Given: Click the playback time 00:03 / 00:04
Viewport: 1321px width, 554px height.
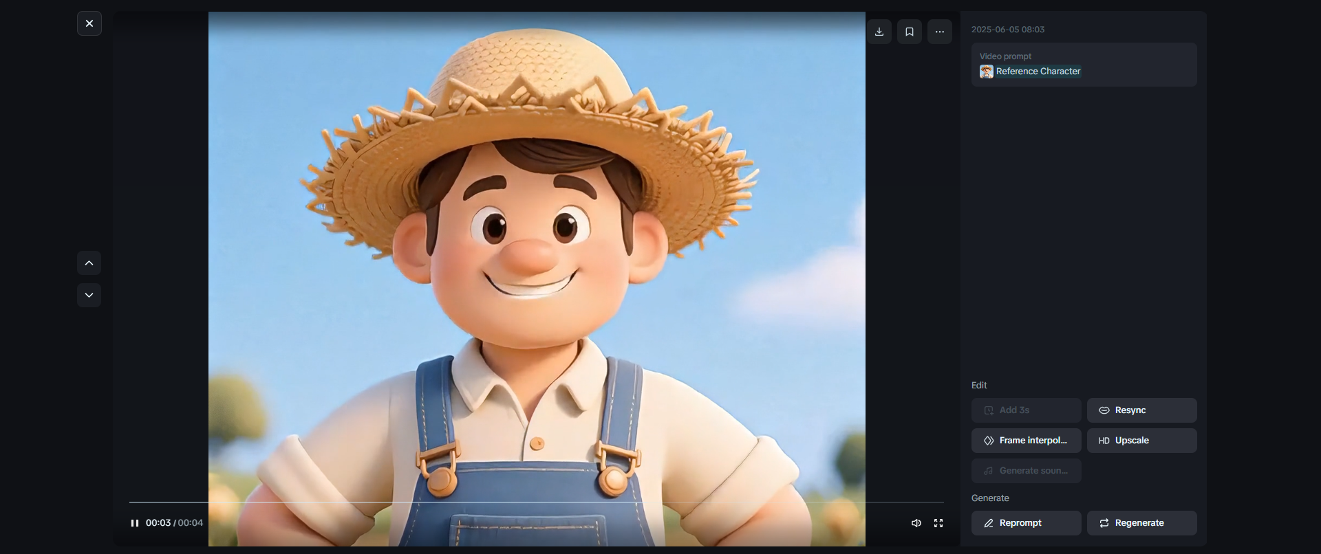Looking at the screenshot, I should [174, 523].
